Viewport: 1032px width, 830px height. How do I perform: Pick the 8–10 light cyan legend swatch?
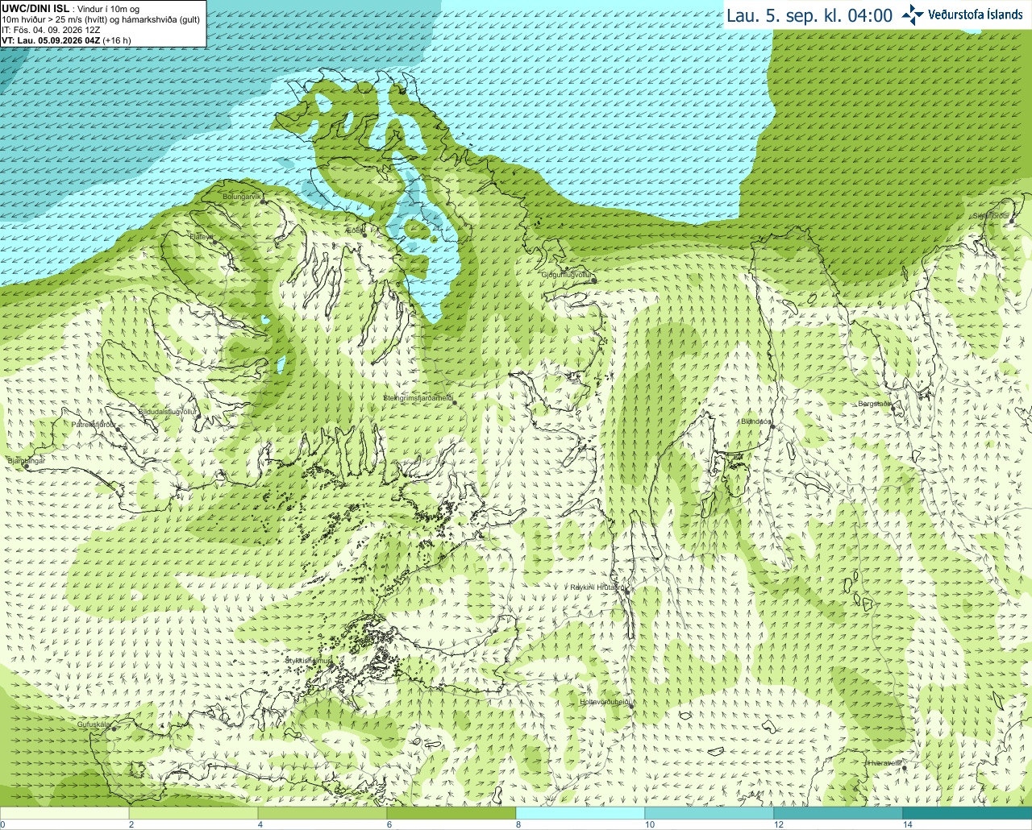click(580, 813)
